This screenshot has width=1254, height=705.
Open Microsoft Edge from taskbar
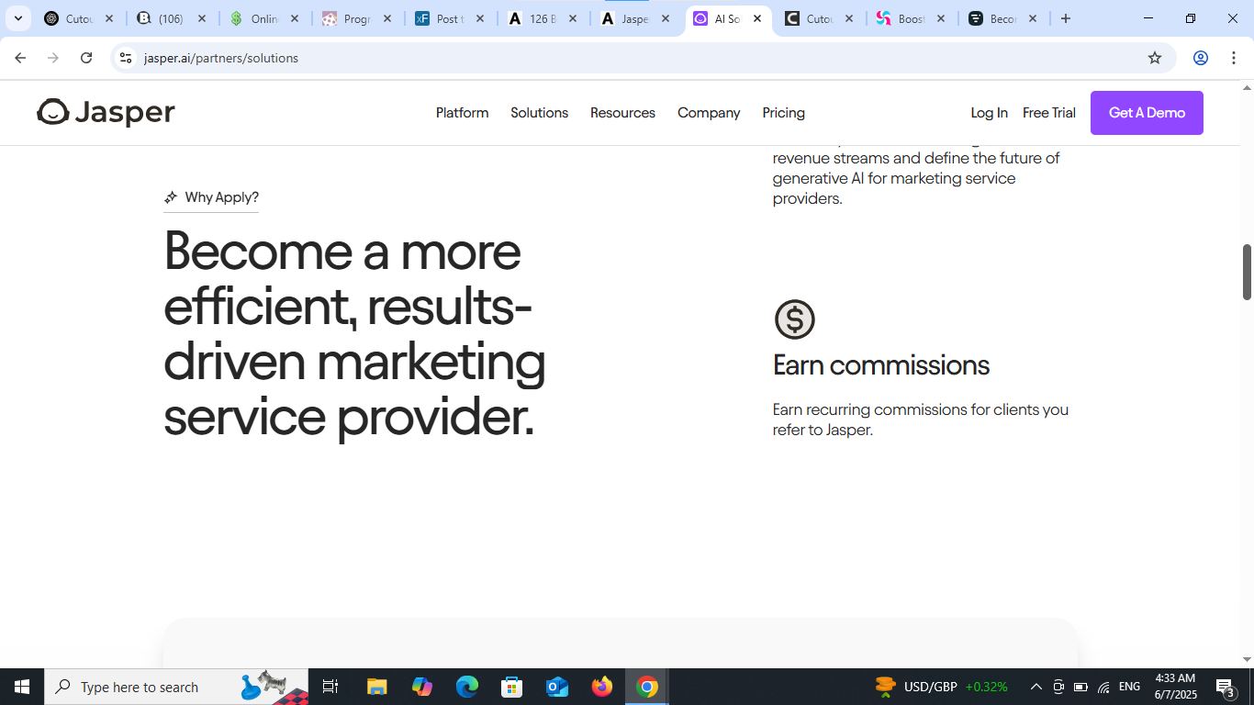467,687
